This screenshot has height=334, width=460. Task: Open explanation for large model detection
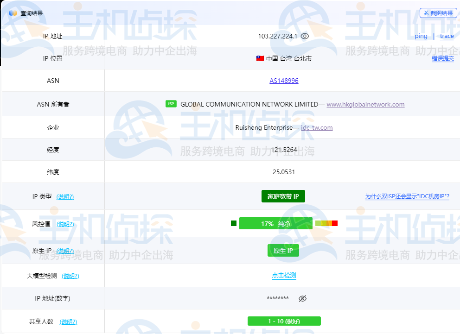point(70,276)
